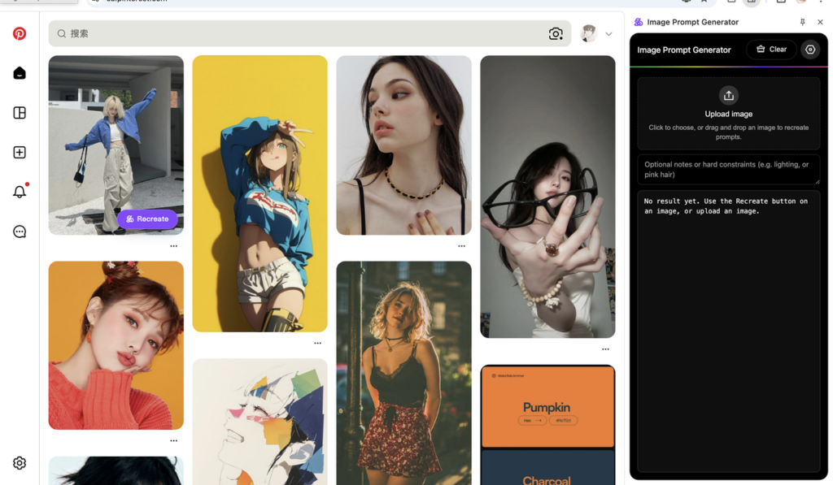Go to the home feed icon

[x=20, y=72]
